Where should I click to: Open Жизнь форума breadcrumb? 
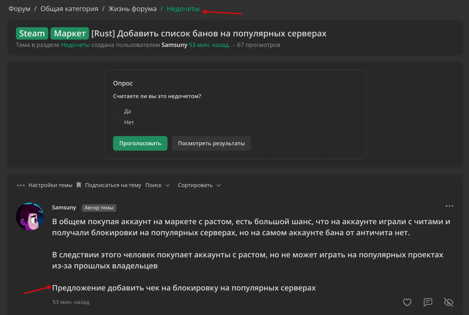coord(132,9)
